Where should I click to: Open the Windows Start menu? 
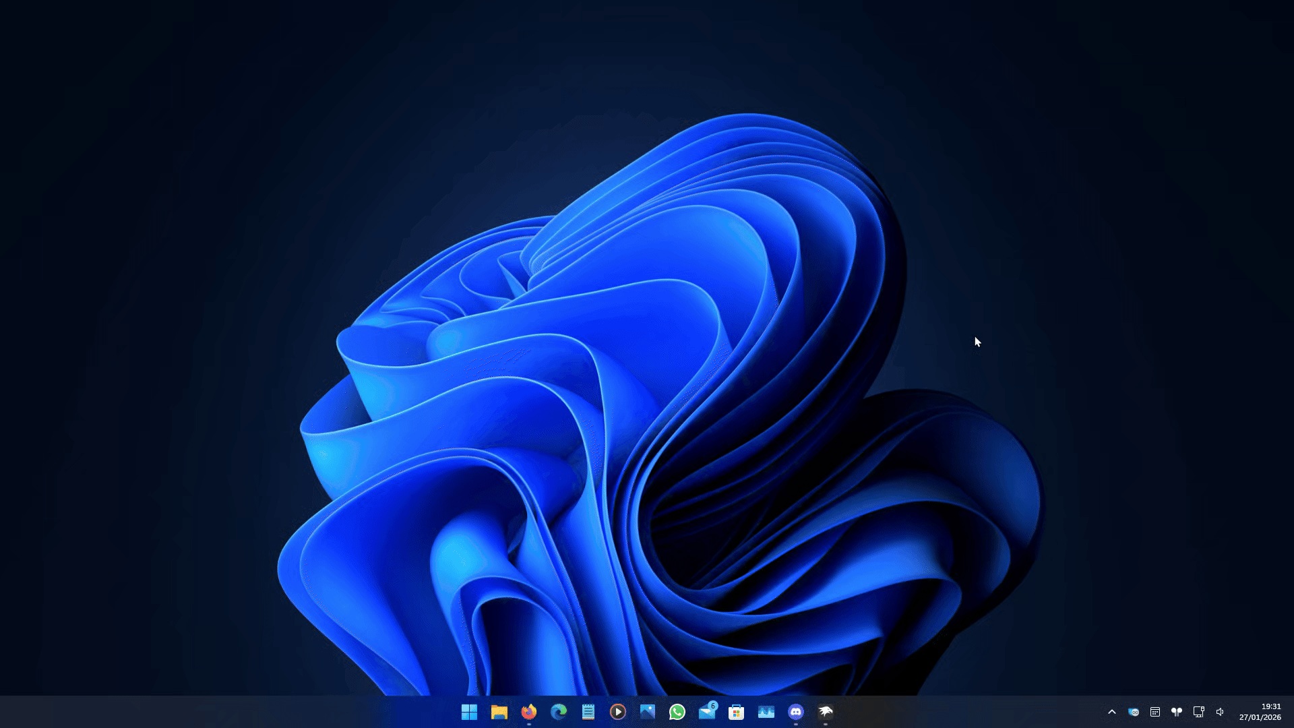pos(469,712)
